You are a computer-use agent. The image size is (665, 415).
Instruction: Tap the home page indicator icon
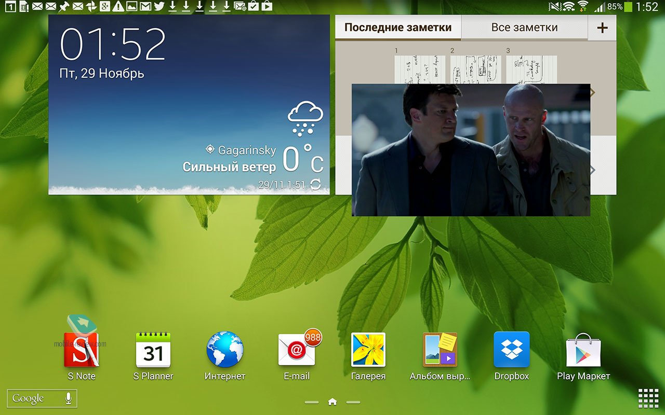click(332, 402)
